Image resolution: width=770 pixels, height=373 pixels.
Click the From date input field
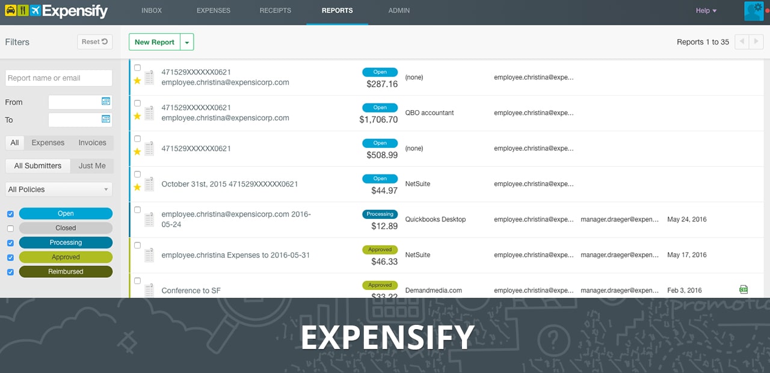tap(81, 102)
